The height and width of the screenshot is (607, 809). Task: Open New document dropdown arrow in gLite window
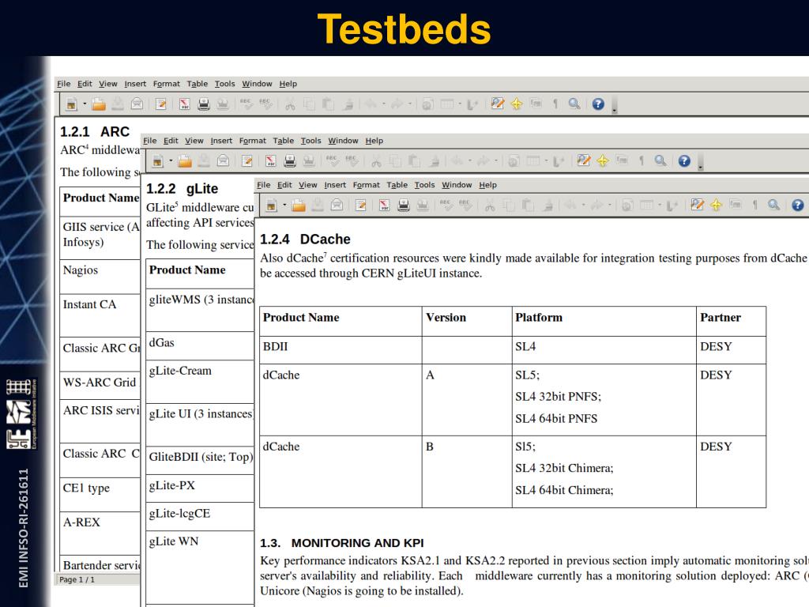[x=171, y=161]
